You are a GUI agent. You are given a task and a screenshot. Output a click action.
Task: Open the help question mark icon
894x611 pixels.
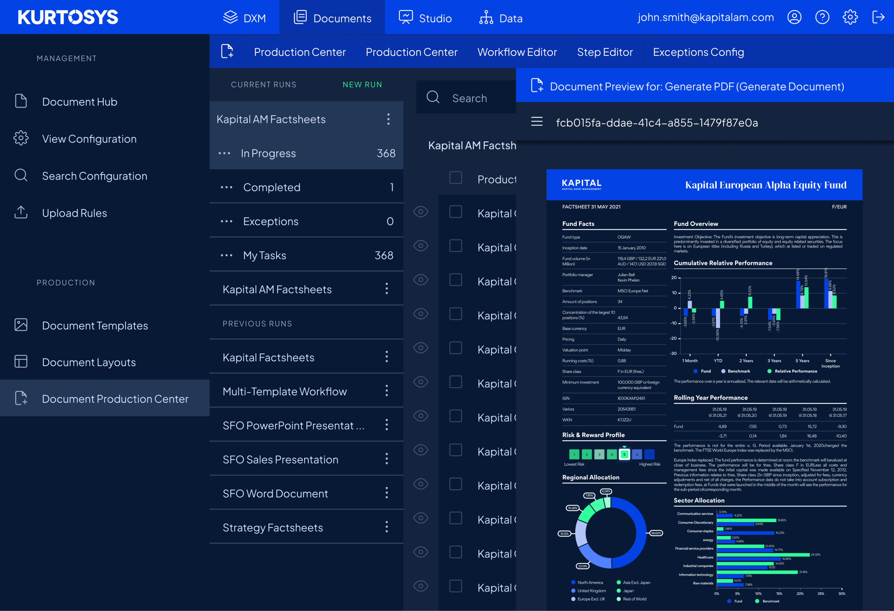click(822, 17)
